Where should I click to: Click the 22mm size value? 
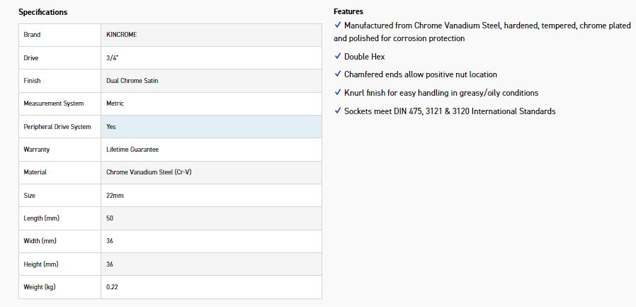115,195
